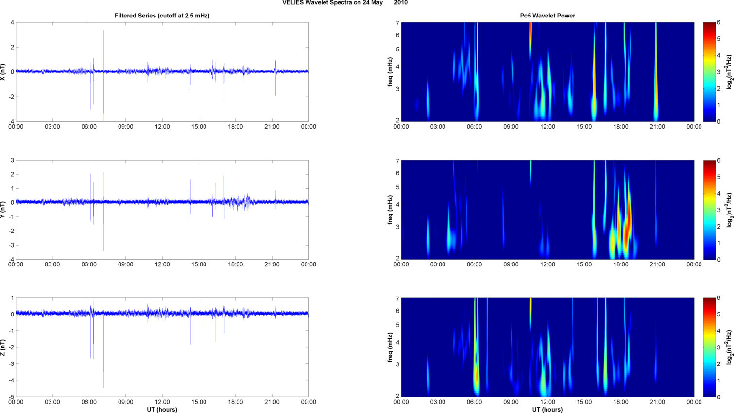734x413 pixels.
Task: Click 'UT (hours)' under the Z filtered series
Action: point(162,409)
